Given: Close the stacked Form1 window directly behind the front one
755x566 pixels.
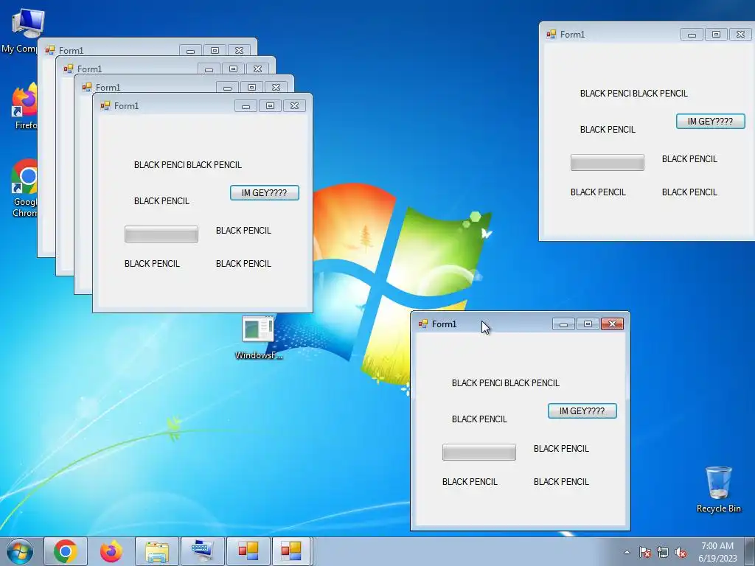Looking at the screenshot, I should pyautogui.click(x=276, y=87).
